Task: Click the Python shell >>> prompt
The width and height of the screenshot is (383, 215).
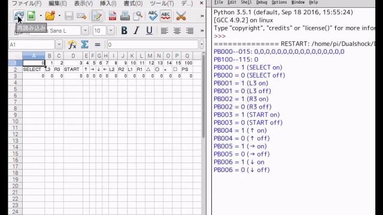Action: point(220,36)
